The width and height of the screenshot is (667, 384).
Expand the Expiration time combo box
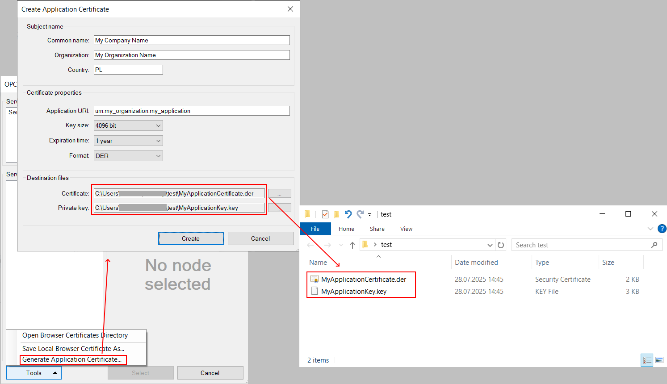pyautogui.click(x=128, y=141)
